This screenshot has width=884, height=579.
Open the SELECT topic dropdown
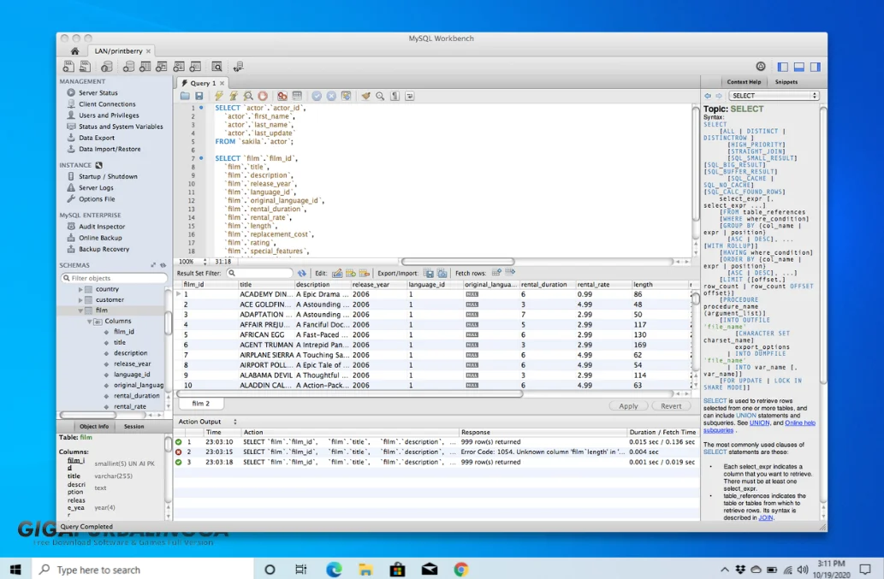tap(774, 96)
